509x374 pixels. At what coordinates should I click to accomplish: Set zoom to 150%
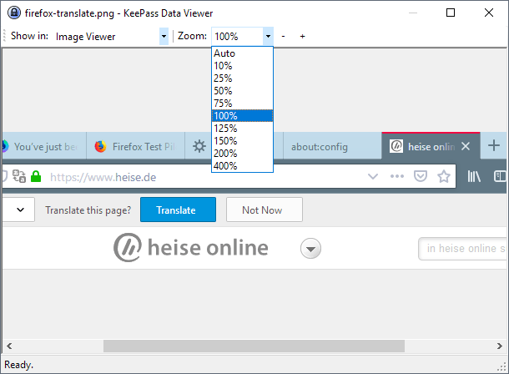(242, 141)
